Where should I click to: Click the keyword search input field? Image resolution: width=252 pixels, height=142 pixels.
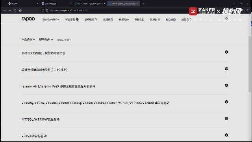[x=64, y=40]
